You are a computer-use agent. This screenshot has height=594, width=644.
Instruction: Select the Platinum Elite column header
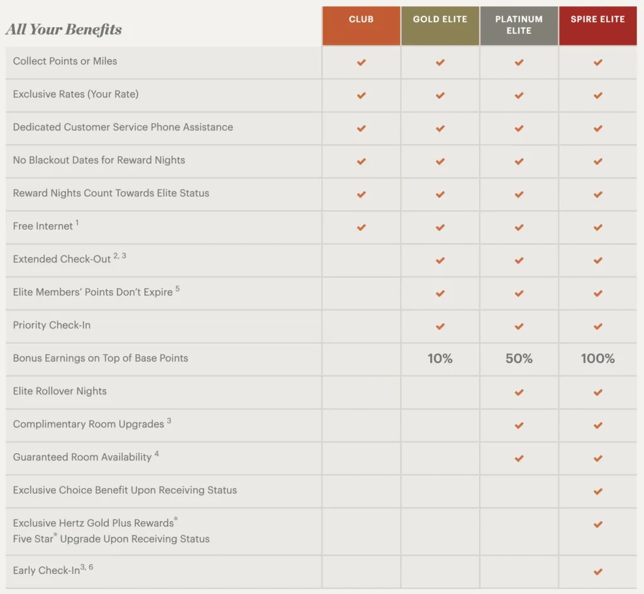[x=519, y=25]
